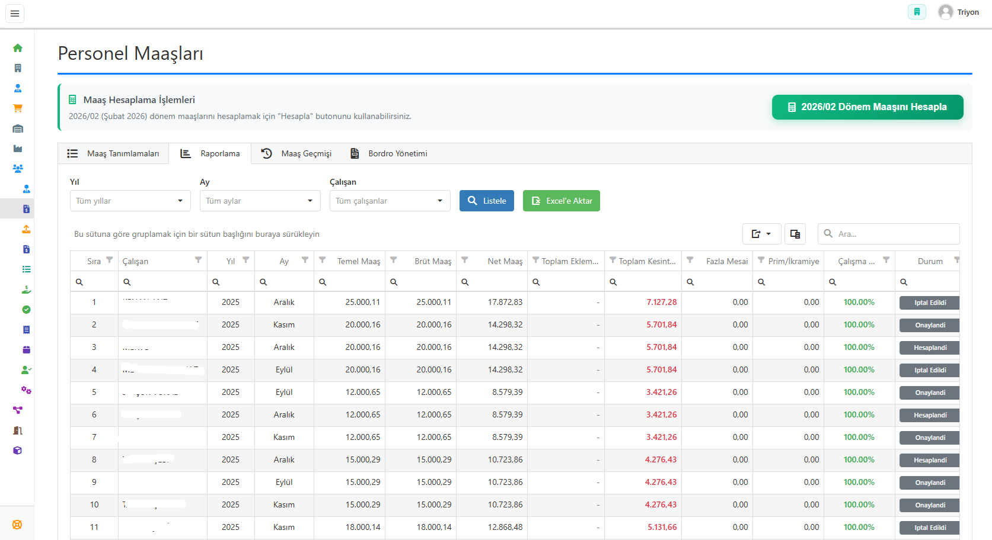The width and height of the screenshot is (992, 540).
Task: Click the home icon in sidebar
Action: click(x=18, y=48)
